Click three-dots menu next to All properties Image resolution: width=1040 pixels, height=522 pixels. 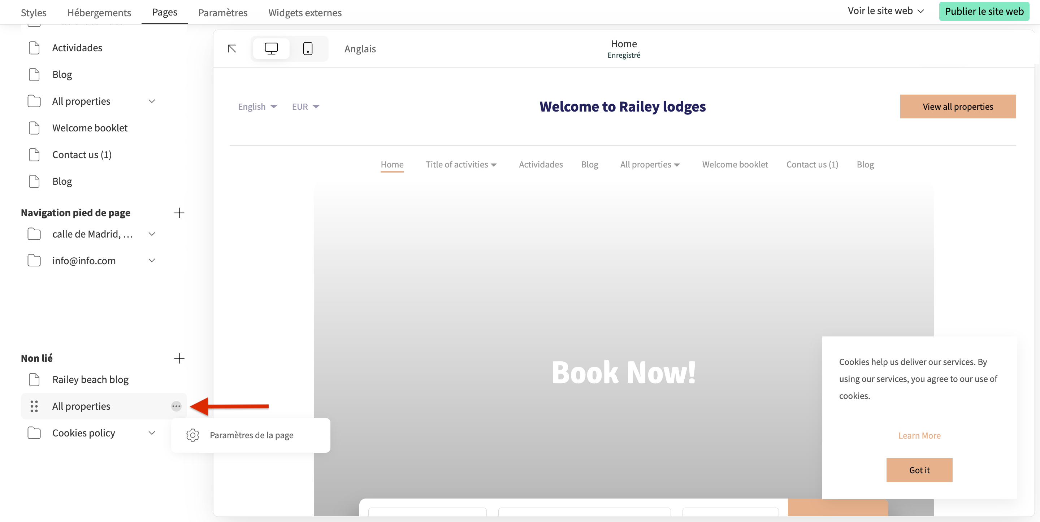point(176,406)
